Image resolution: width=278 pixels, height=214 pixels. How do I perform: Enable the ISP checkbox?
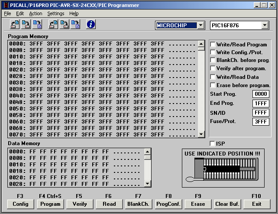pyautogui.click(x=212, y=143)
